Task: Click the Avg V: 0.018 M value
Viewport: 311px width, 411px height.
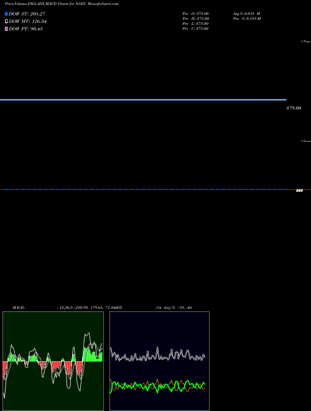Action: click(x=246, y=13)
